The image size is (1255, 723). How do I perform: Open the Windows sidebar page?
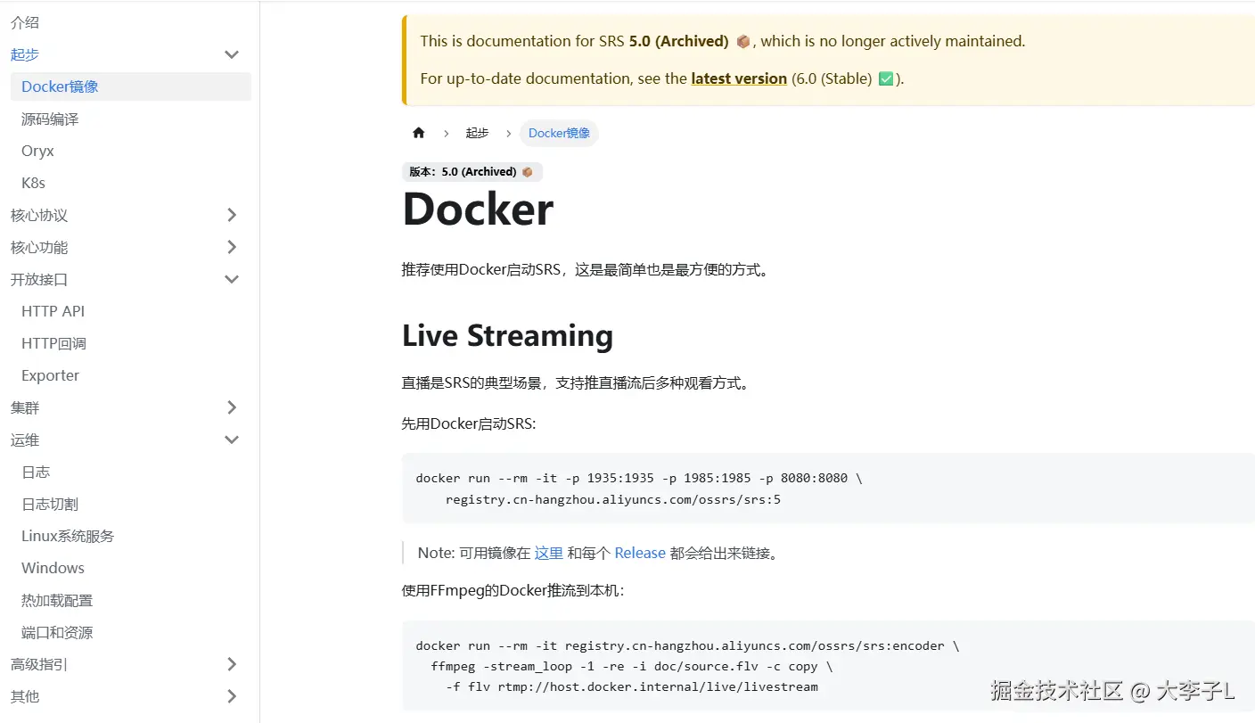pos(53,568)
